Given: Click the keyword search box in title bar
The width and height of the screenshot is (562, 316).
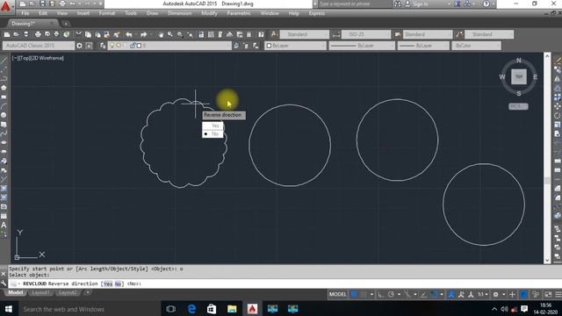Looking at the screenshot, I should click(355, 4).
